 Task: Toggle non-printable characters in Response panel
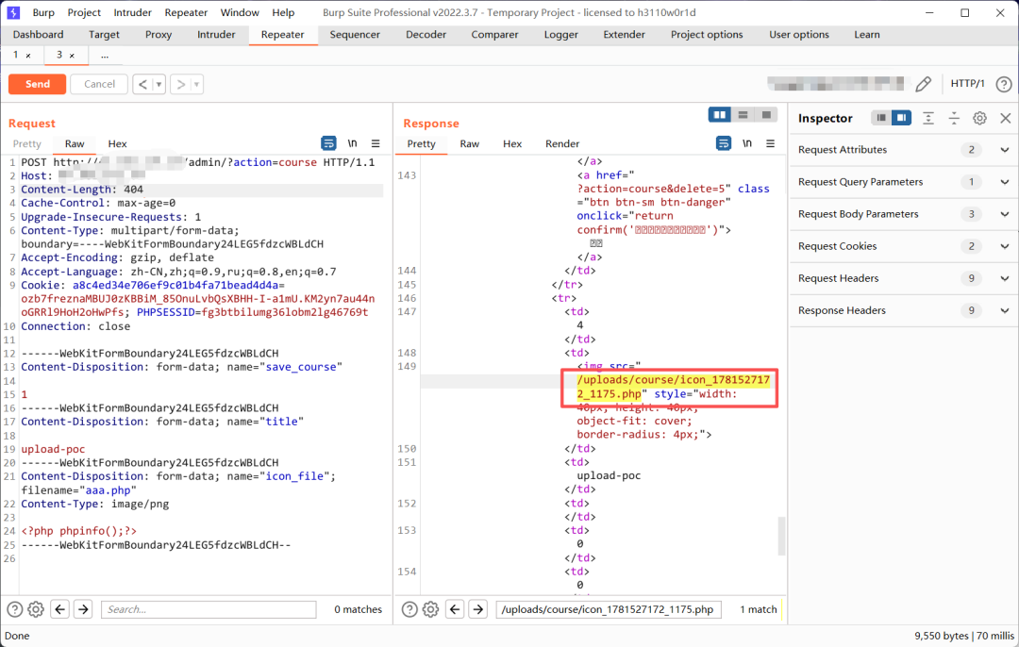pyautogui.click(x=747, y=143)
